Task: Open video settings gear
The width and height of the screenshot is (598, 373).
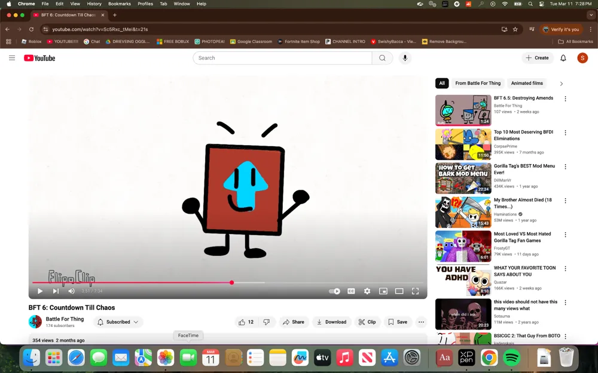Action: pyautogui.click(x=367, y=291)
